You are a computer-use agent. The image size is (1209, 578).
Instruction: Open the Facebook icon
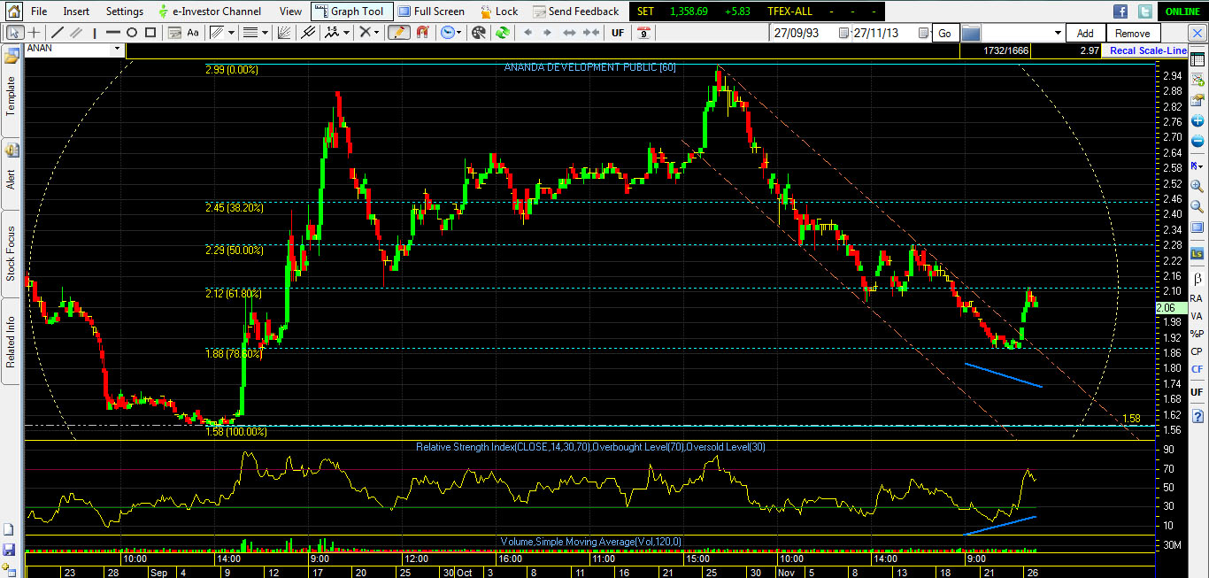click(1120, 12)
